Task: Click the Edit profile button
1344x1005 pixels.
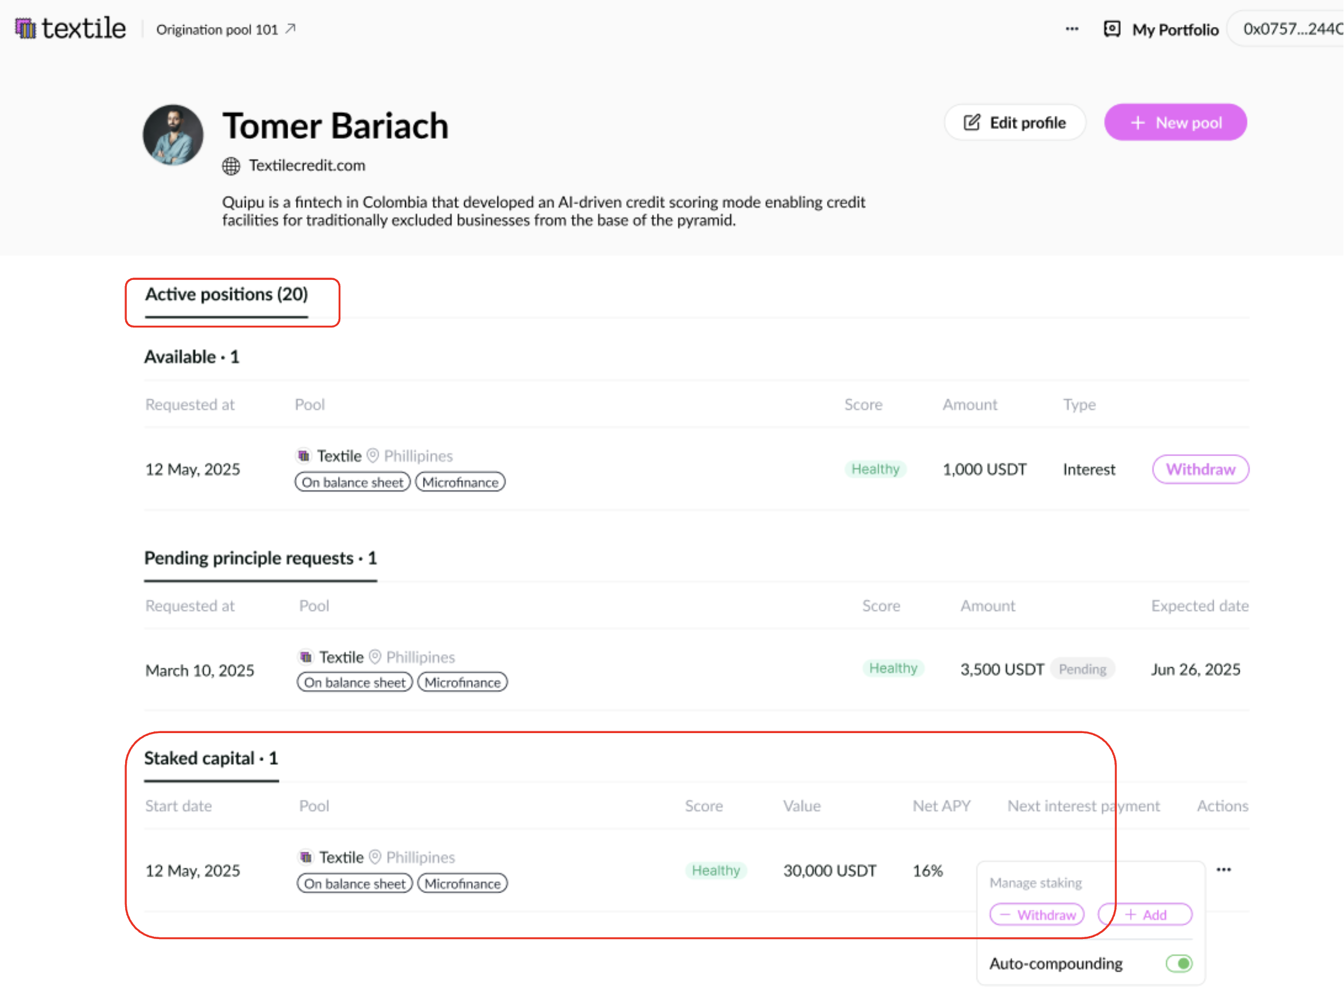Action: (1015, 123)
